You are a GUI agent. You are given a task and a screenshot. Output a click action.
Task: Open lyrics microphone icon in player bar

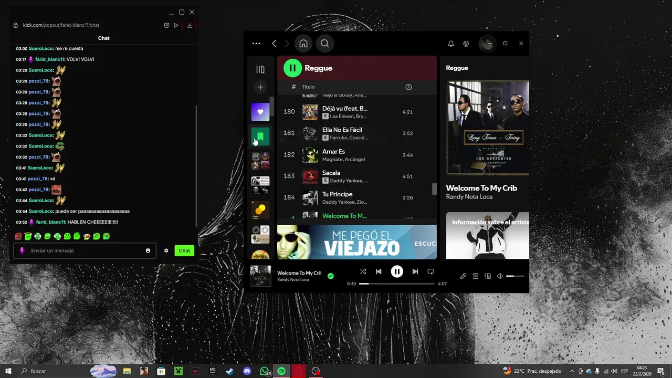[x=463, y=276]
